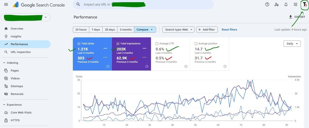Open help icon on Average position card
The image size is (309, 128).
click(225, 66)
